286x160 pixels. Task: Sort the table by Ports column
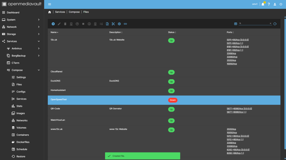[x=230, y=32]
